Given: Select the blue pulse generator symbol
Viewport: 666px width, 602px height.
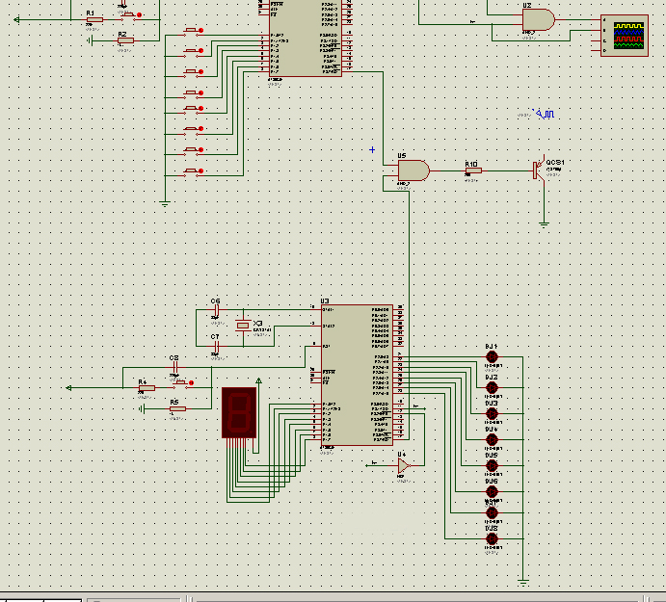Looking at the screenshot, I should [x=546, y=114].
